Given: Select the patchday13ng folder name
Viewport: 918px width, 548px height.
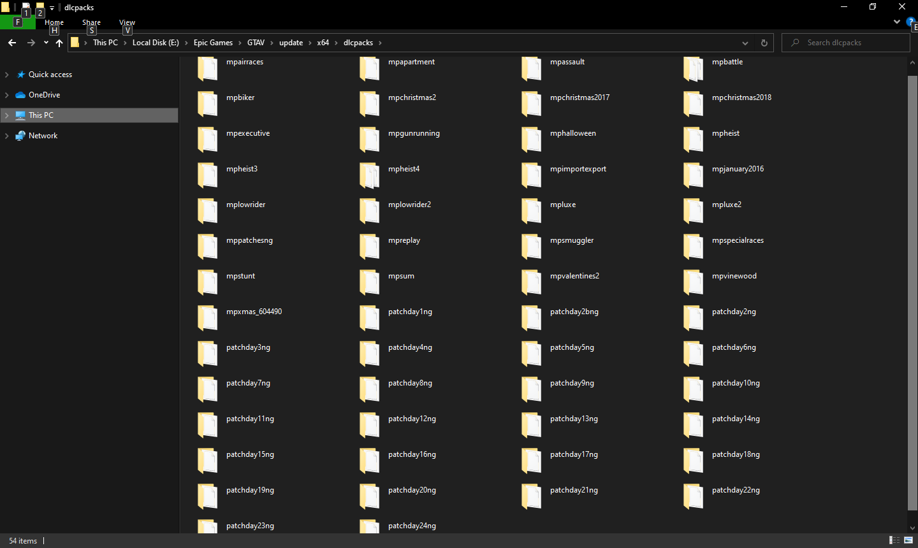Looking at the screenshot, I should click(x=574, y=419).
